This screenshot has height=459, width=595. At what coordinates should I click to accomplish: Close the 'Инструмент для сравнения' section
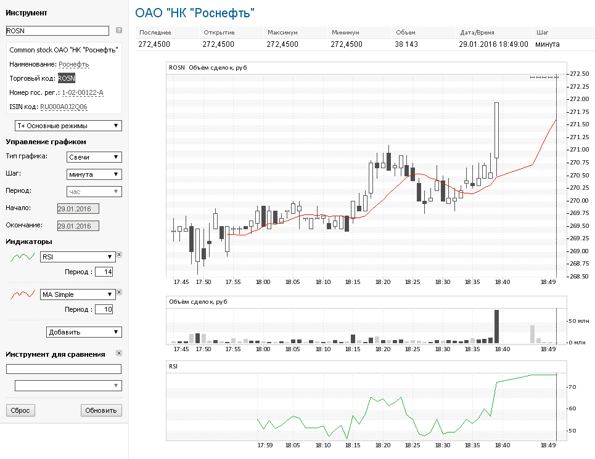(x=119, y=354)
